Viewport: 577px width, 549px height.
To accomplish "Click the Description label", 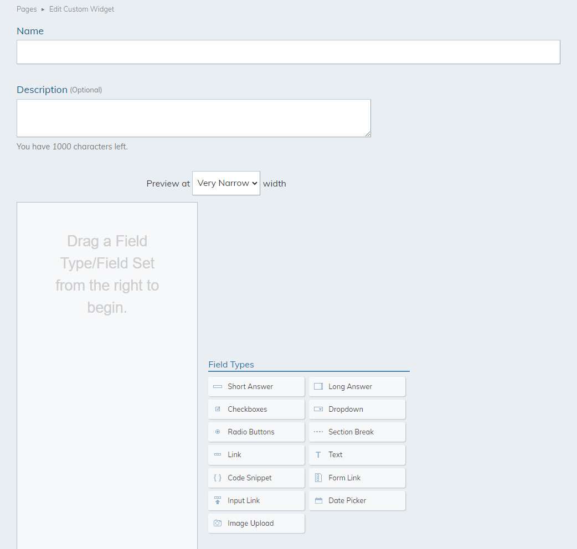I will pos(42,90).
